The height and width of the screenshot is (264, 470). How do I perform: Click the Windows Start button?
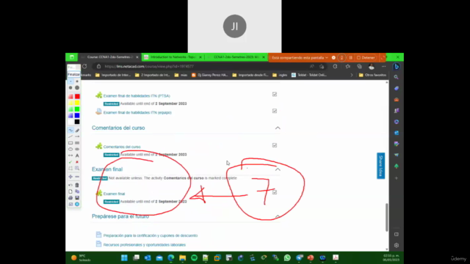[x=124, y=257]
